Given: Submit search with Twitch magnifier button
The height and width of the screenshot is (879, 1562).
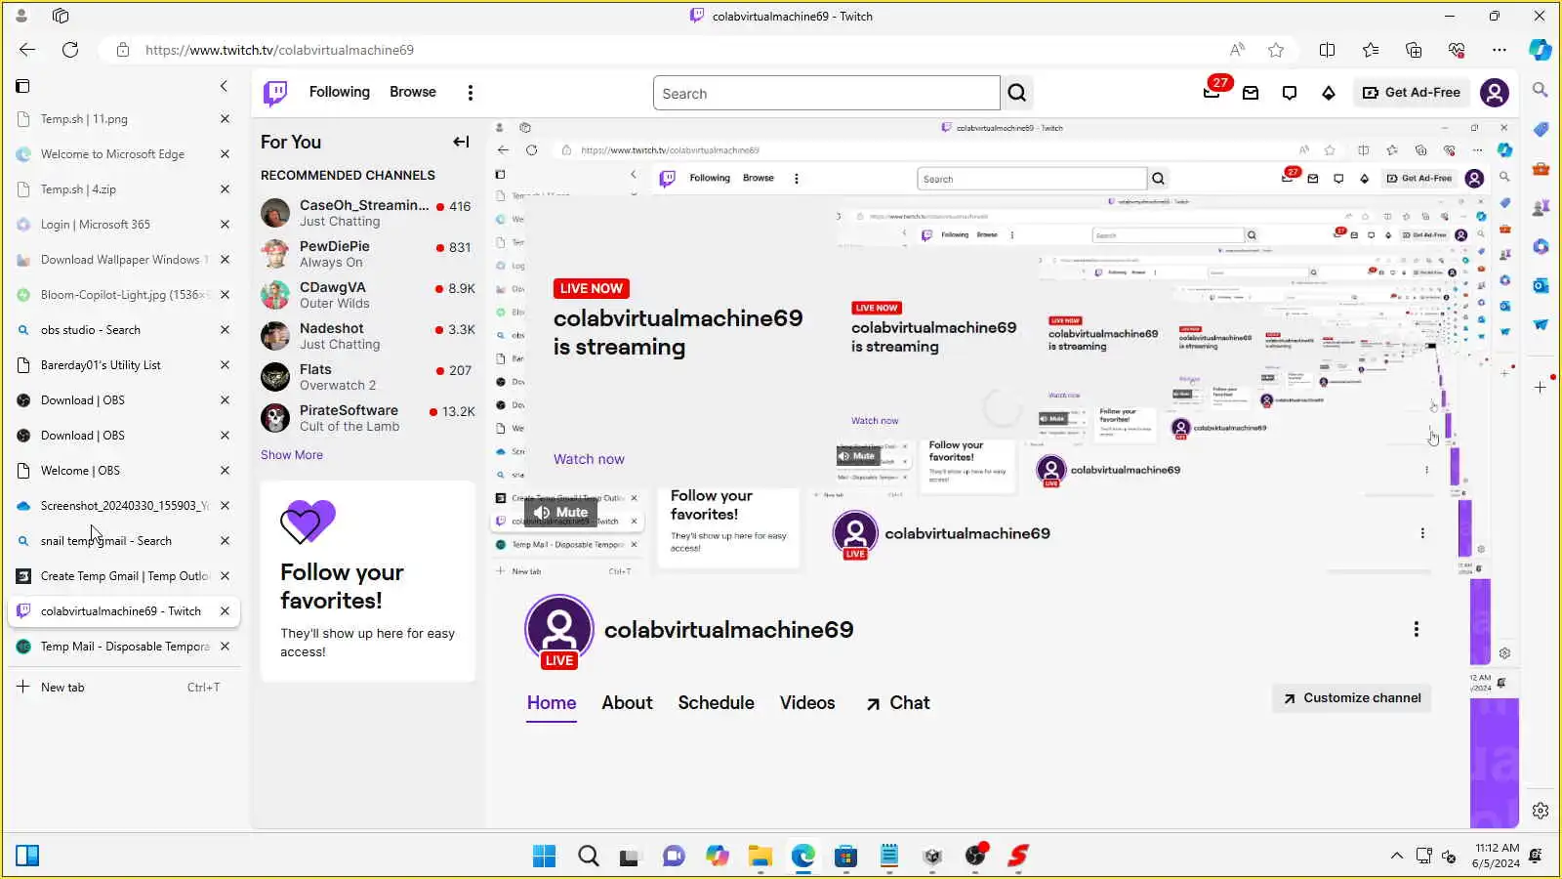Looking at the screenshot, I should click(1017, 93).
